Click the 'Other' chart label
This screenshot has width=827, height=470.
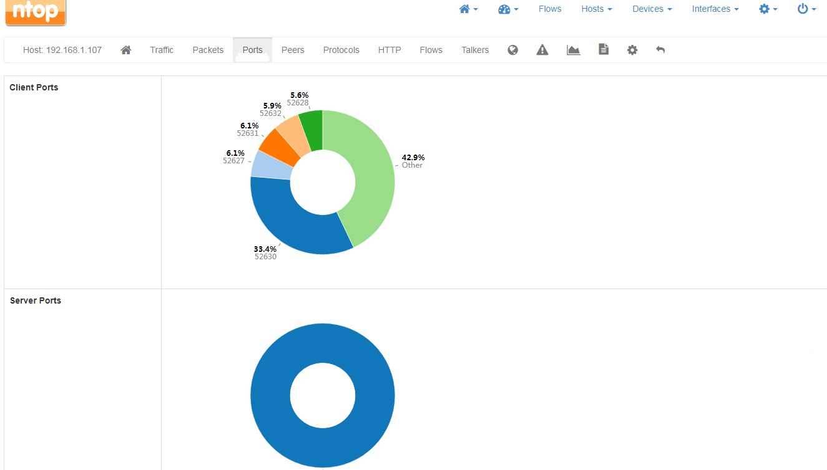coord(412,165)
